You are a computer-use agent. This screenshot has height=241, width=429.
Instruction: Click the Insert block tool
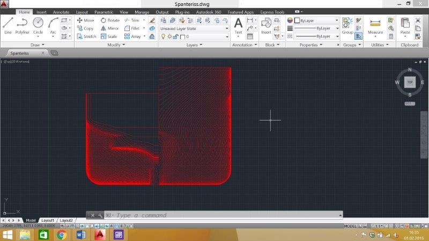click(266, 26)
